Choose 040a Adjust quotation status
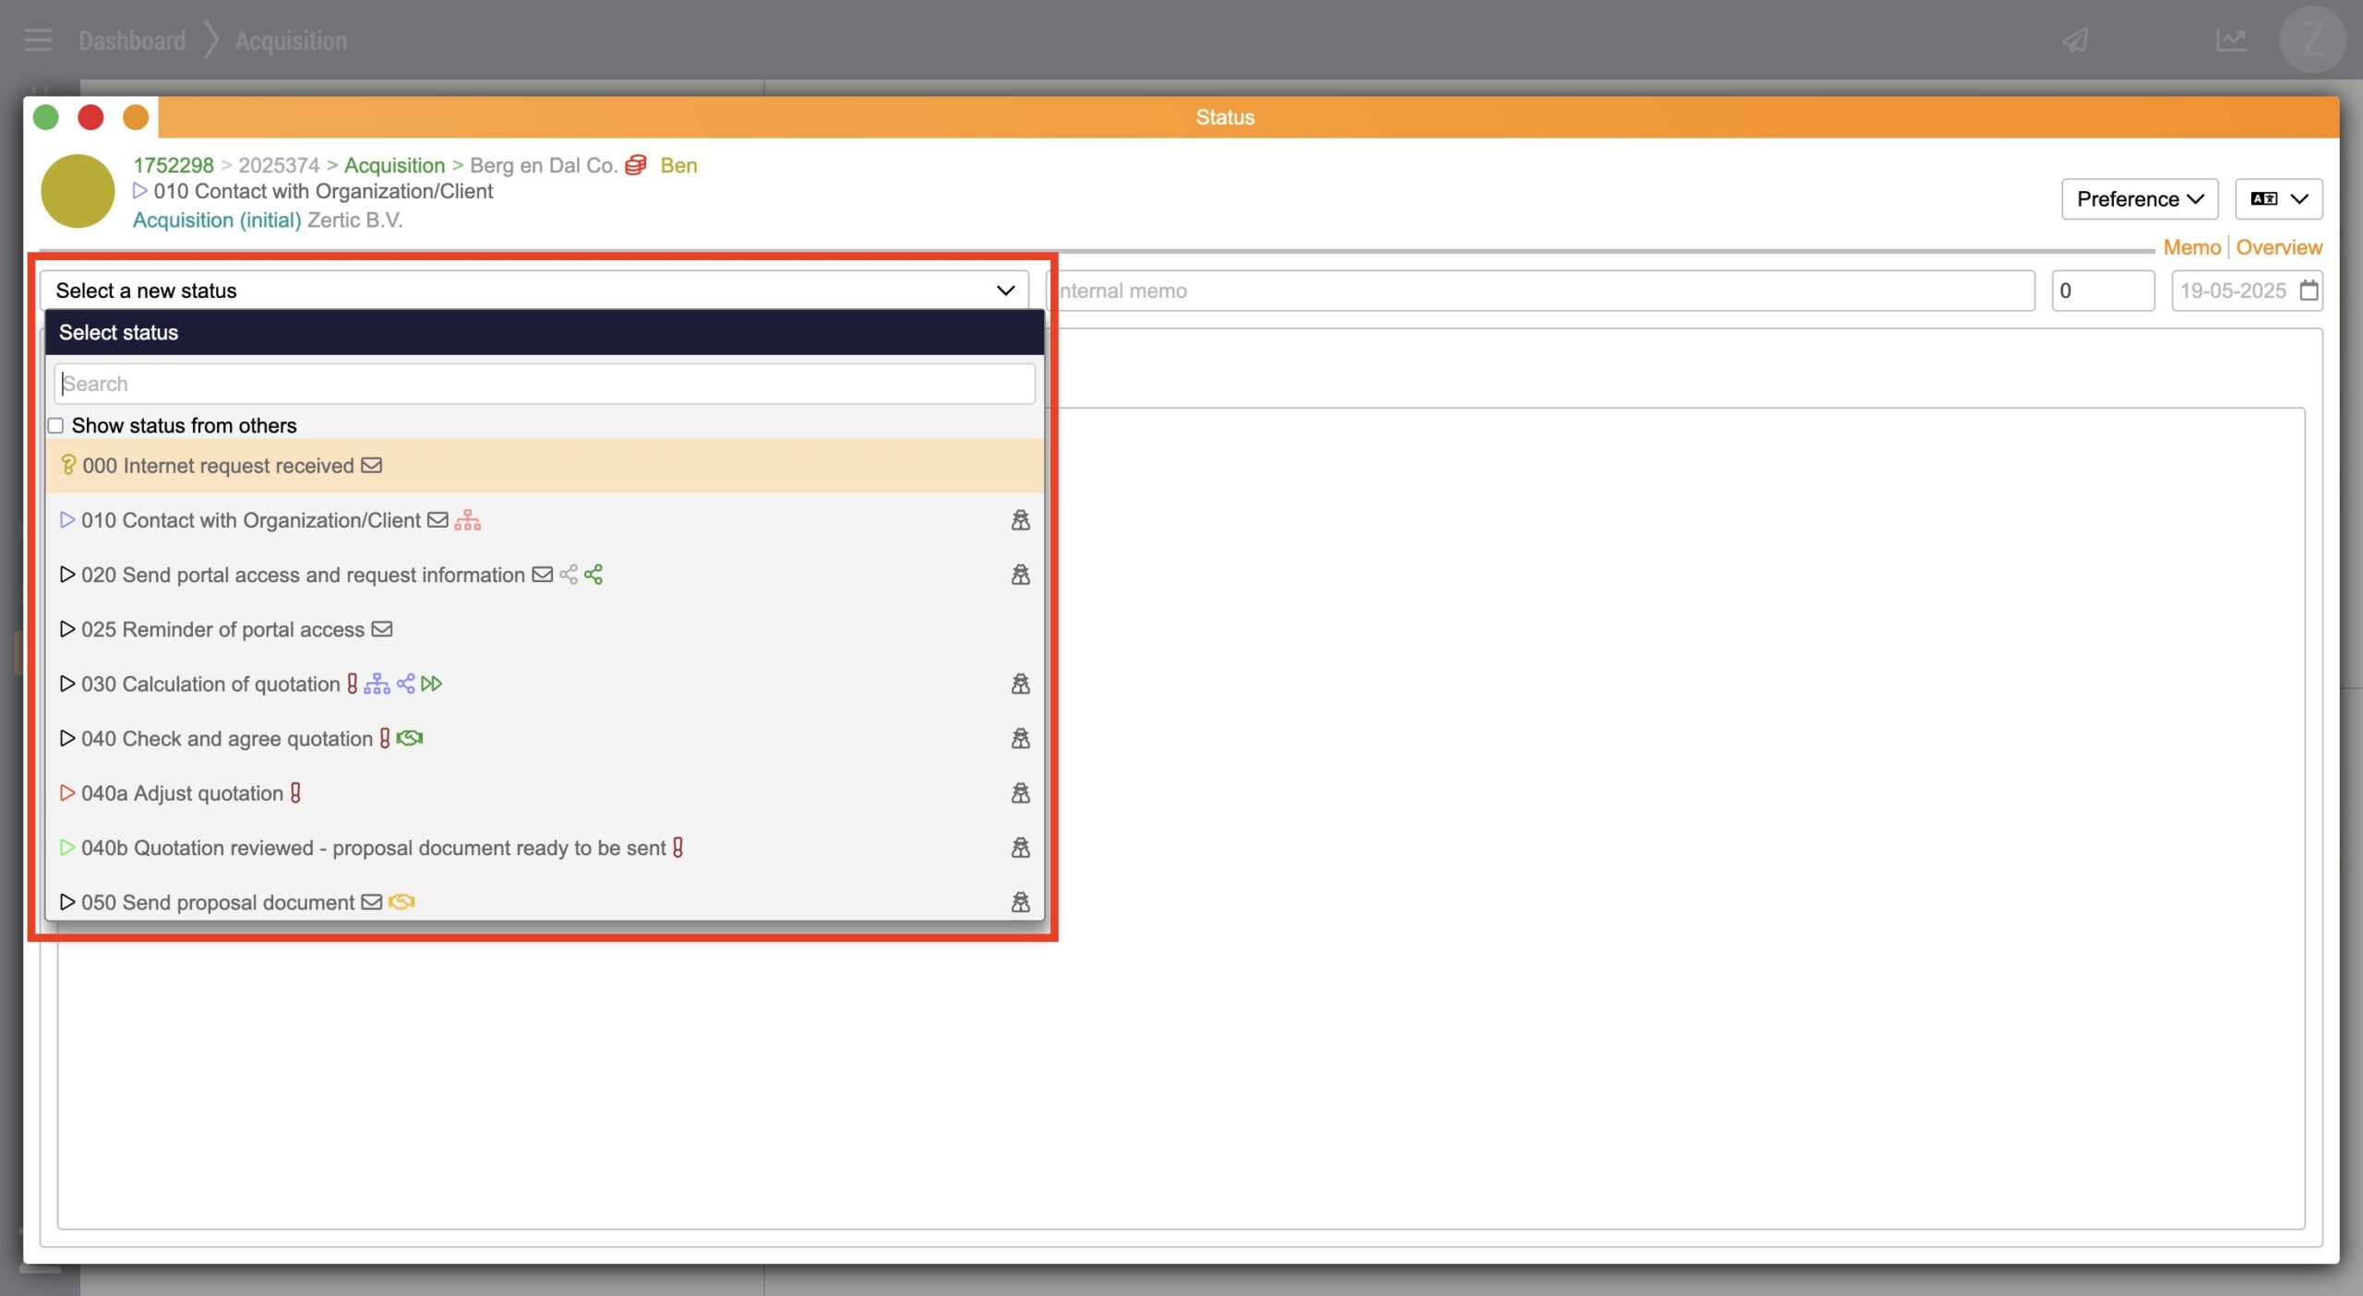Screen dimensions: 2363x1296 point(182,793)
